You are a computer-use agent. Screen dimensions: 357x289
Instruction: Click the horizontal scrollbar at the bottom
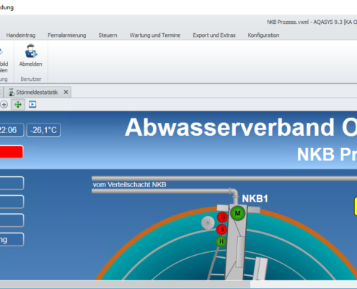point(125,285)
